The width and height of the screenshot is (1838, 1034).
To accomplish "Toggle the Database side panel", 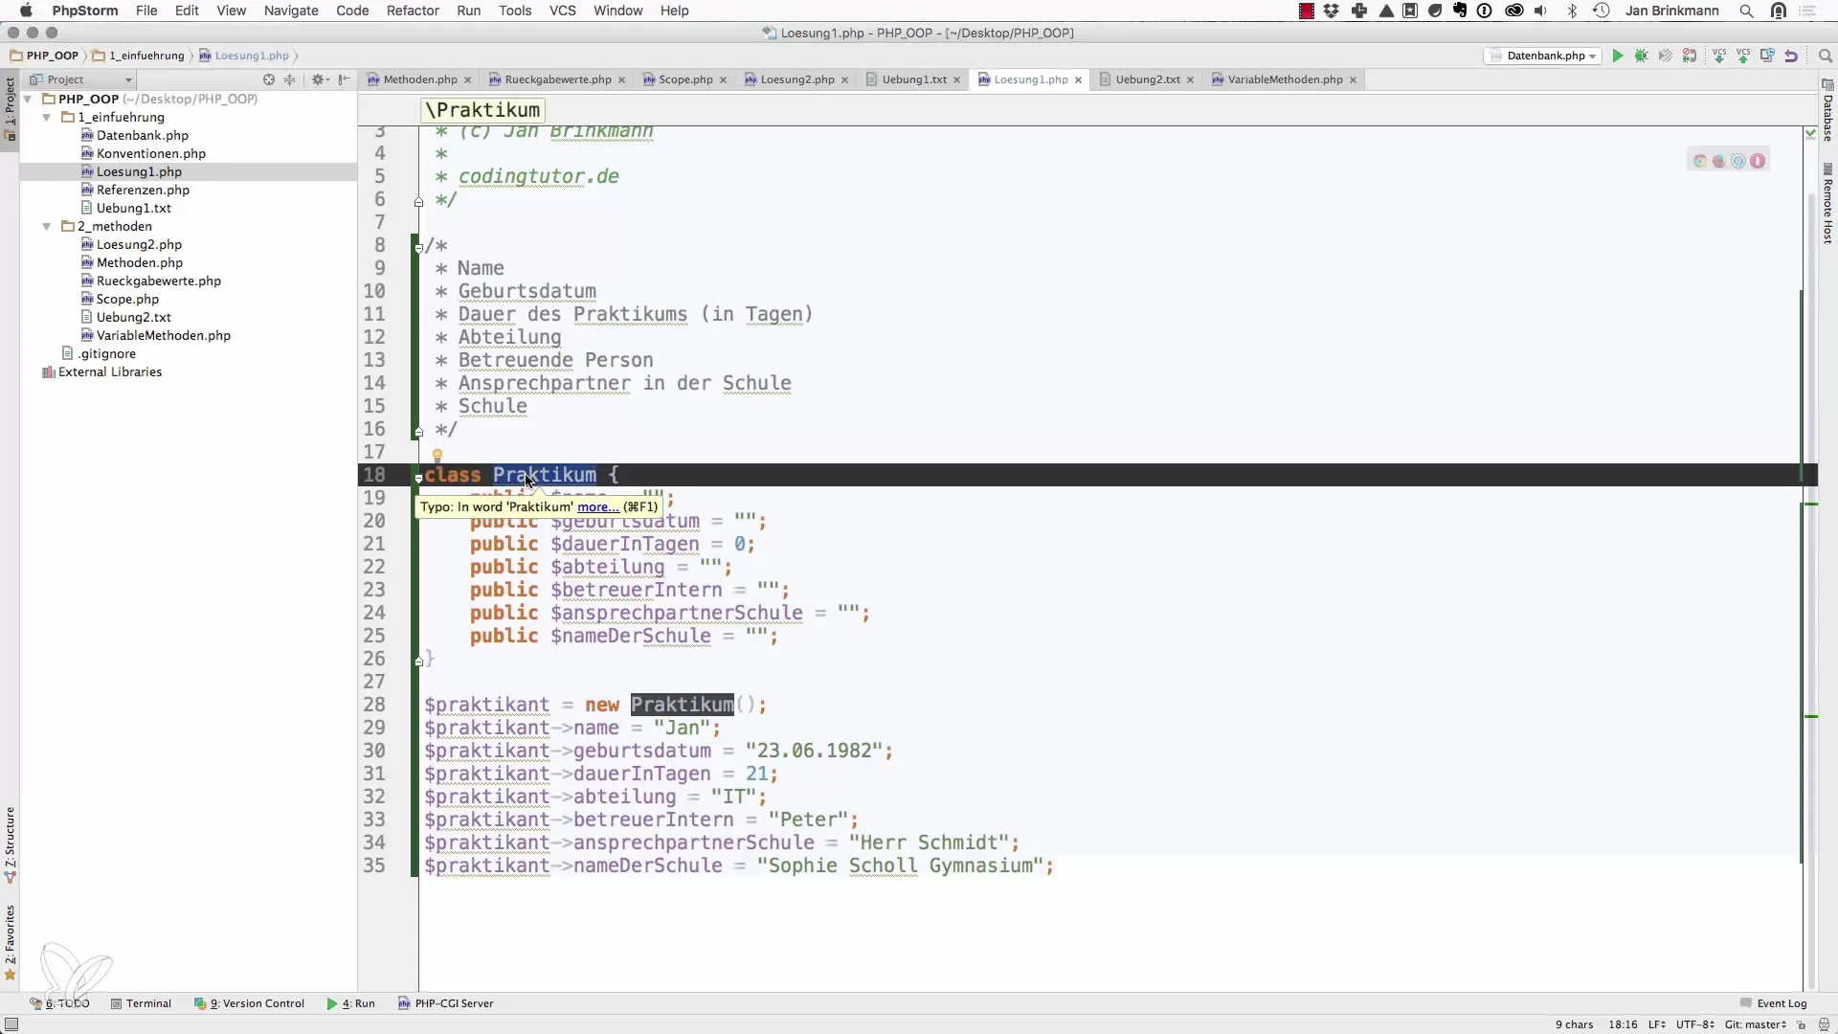I will pos(1827,111).
